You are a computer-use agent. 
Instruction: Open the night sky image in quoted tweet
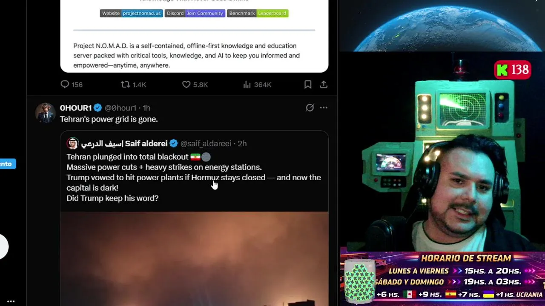pos(194,258)
